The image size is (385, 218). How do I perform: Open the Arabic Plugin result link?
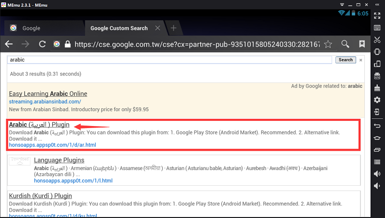[39, 125]
